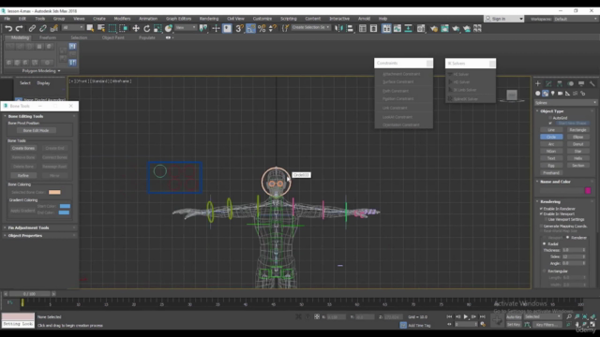Click the Refine button in Bone Tools

(23, 176)
